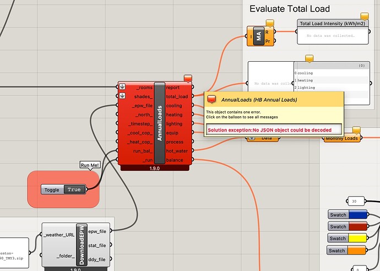The width and height of the screenshot is (380, 271).
Task: Click the balloon above Monthly Loads component
Action: [x=356, y=131]
